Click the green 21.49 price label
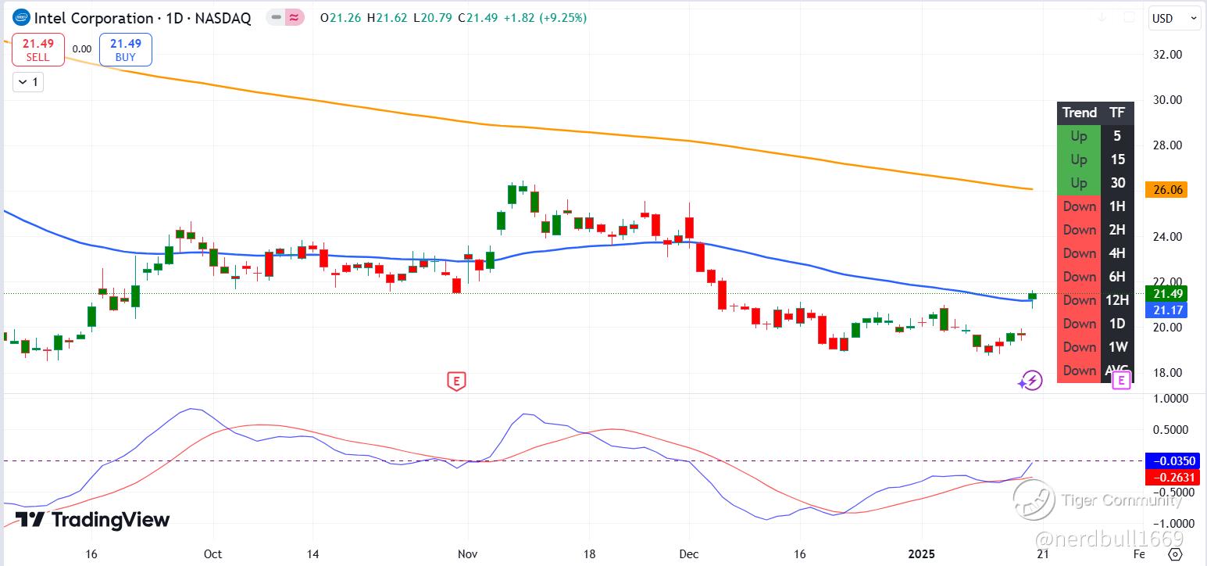The height and width of the screenshot is (566, 1207). click(1166, 294)
